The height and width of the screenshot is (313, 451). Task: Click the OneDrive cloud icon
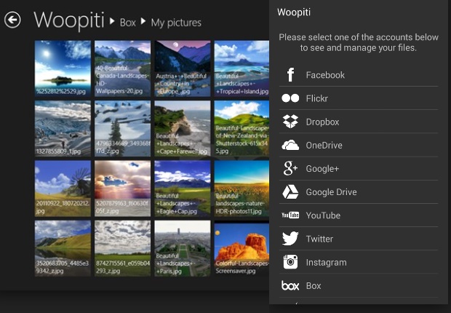tap(290, 145)
